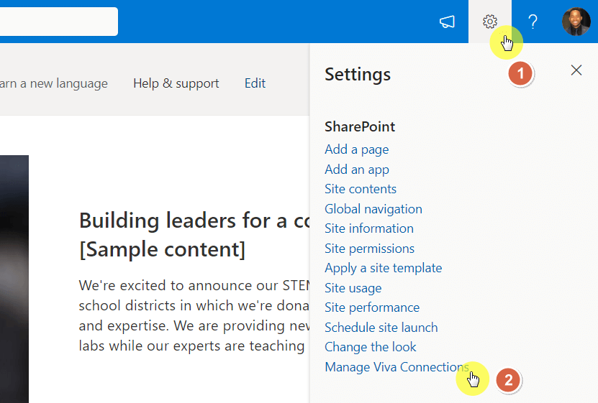Click the 'We're excited to announce' paragraph
Screen dimensions: 598x403
coord(194,315)
